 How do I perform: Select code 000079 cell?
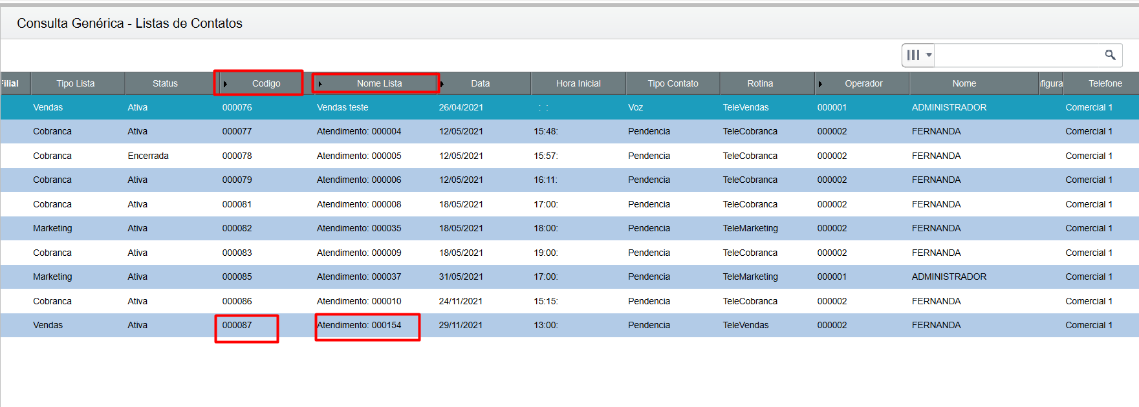click(237, 180)
